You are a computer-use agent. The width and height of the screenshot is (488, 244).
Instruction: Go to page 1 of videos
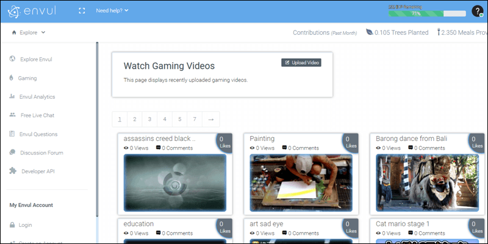[x=120, y=119]
